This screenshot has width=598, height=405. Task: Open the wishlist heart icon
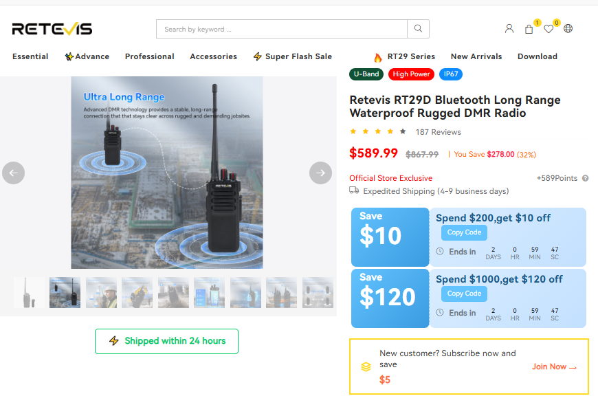click(549, 29)
